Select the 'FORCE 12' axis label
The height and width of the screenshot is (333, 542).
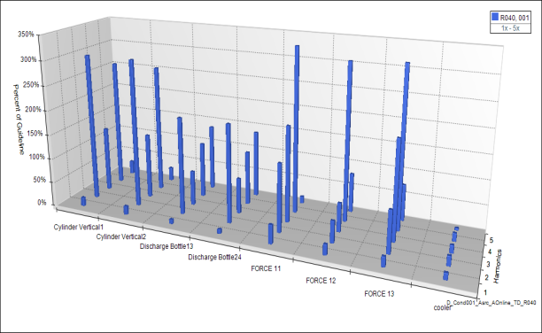(x=321, y=281)
